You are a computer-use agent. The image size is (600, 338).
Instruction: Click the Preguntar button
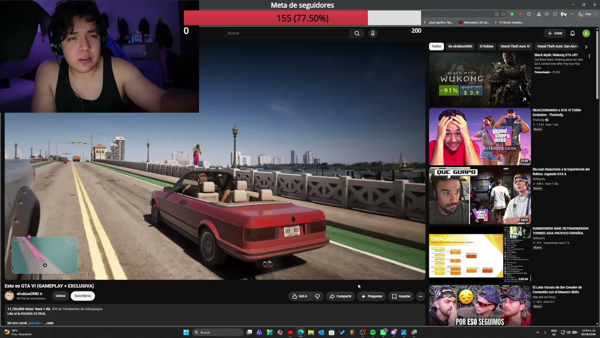[x=372, y=296]
